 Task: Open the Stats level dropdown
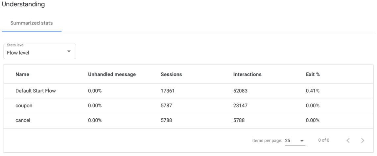pos(39,52)
